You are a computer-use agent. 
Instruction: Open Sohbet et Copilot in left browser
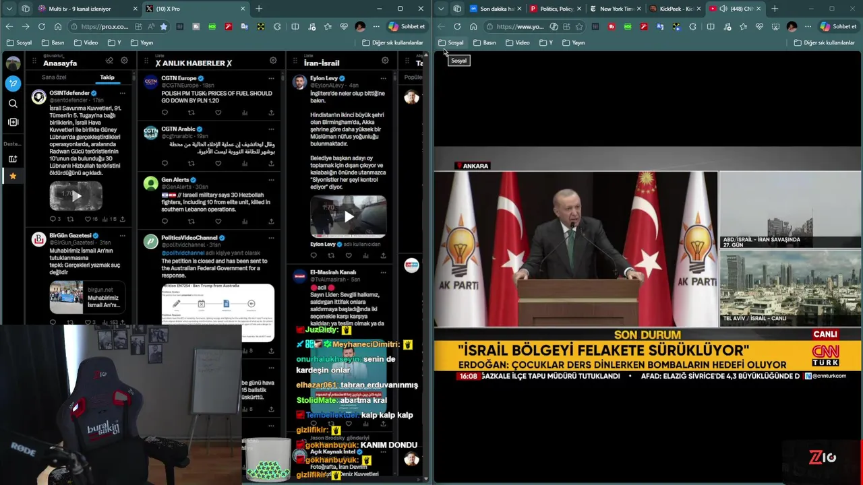click(x=407, y=26)
